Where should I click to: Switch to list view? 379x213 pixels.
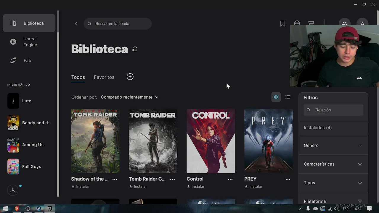click(x=288, y=97)
